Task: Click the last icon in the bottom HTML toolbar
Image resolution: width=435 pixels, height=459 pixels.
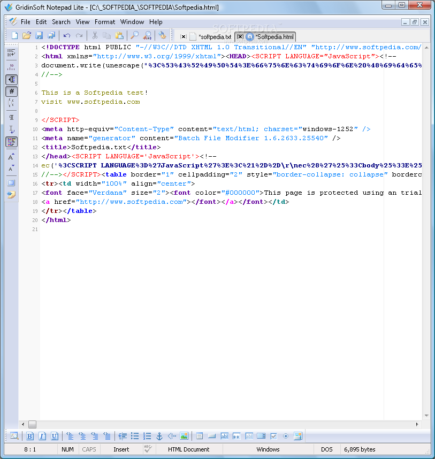Action: coord(297,436)
